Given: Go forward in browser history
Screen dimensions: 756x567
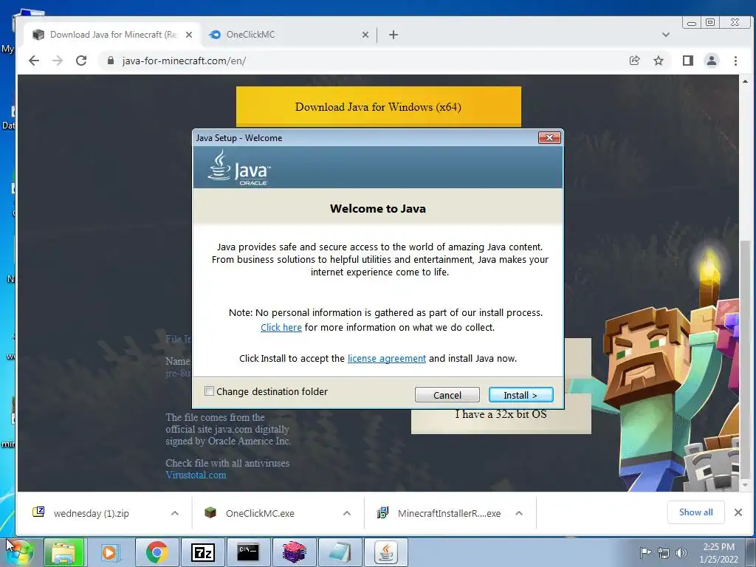Looking at the screenshot, I should coord(58,61).
